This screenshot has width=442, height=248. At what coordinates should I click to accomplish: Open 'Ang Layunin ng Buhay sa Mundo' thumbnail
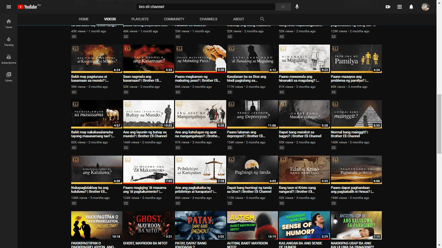[149, 114]
